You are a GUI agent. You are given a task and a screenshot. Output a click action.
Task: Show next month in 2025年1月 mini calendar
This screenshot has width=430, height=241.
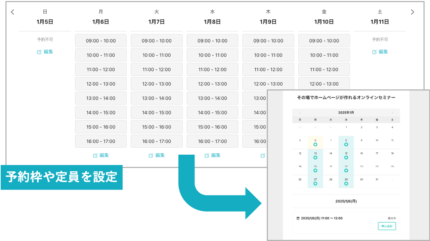point(392,113)
